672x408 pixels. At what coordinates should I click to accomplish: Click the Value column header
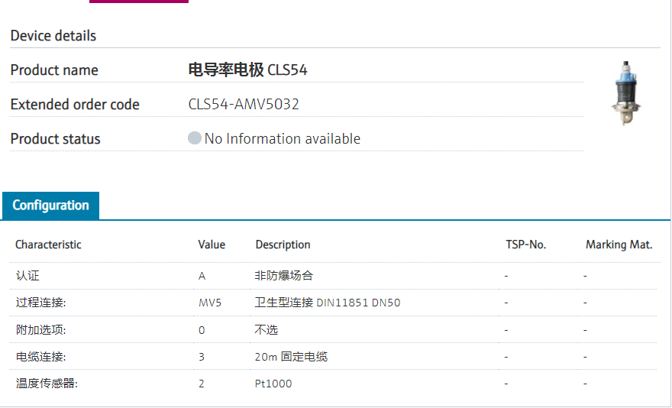coord(212,244)
